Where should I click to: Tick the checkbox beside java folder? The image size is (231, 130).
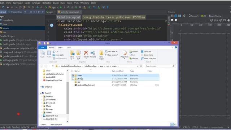tap(73, 79)
